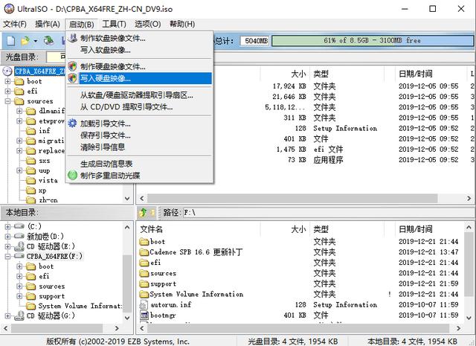
Task: Select vista folder in 光盘目录 tree
Action: point(48,181)
